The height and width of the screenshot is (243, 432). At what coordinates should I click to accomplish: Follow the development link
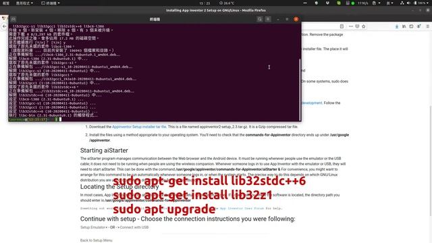click(312, 103)
